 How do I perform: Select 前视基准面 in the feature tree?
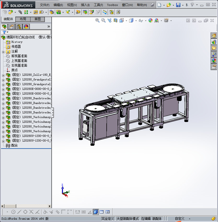click(x=19, y=56)
